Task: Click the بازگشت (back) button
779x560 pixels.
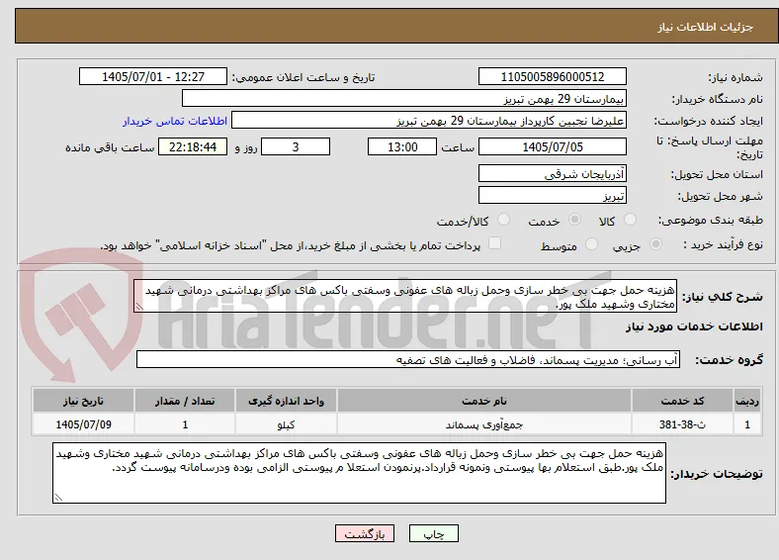Action: tap(365, 533)
